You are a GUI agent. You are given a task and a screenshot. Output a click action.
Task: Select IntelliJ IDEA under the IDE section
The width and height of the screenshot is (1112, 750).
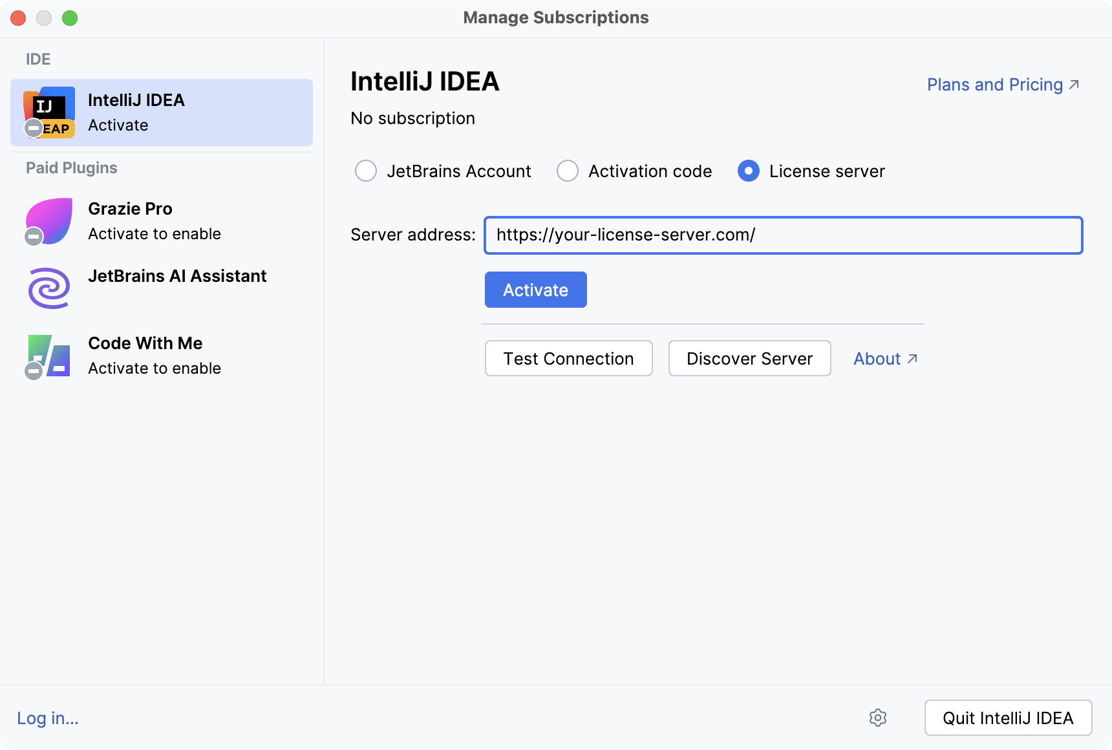[x=160, y=112]
